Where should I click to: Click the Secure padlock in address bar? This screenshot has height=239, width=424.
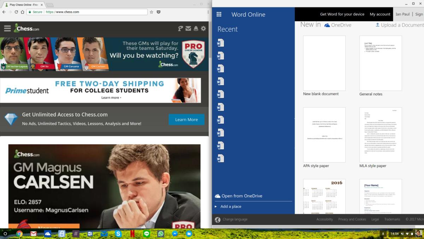30,12
